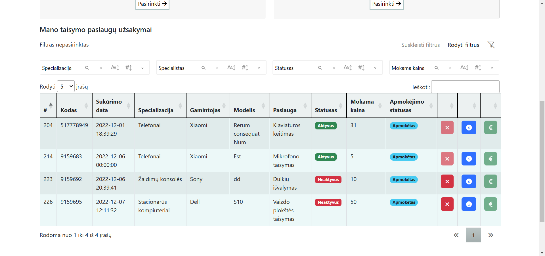The image size is (545, 256).
Task: Open the Rodyti records per page dropdown
Action: (66, 86)
